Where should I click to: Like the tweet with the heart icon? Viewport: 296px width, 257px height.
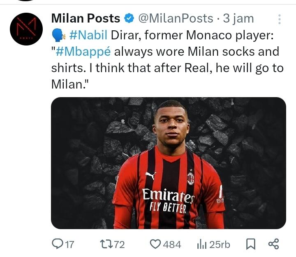(155, 244)
